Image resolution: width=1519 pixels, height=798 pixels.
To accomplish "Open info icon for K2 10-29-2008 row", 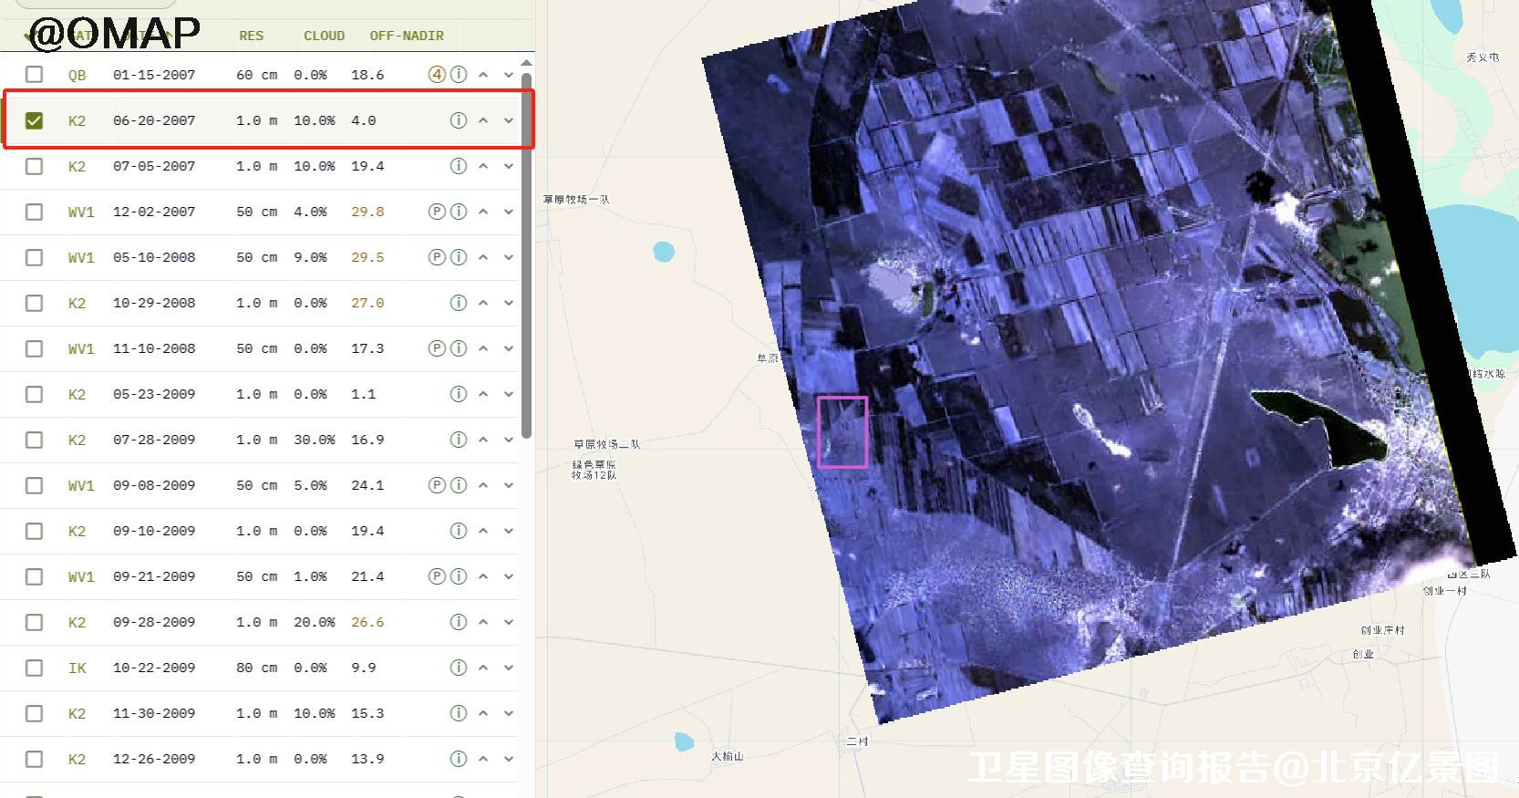I will coord(459,303).
